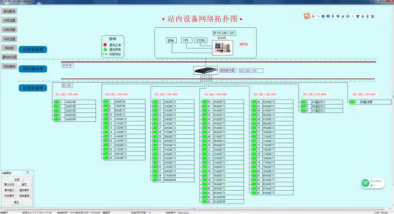Pin the function panel via its title icon
This screenshot has height=214, width=394.
tap(28, 172)
